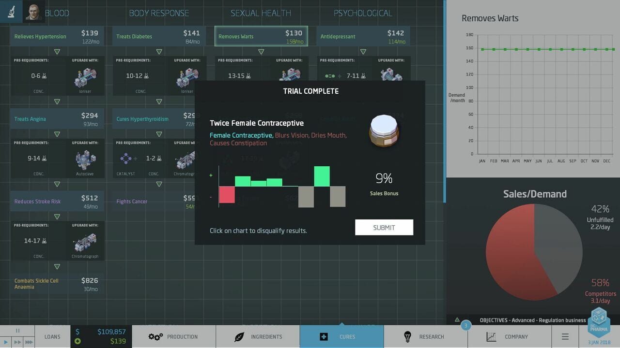Click the upgrade machine icon under Antidepressant
The width and height of the screenshot is (620, 348).
coord(391,75)
